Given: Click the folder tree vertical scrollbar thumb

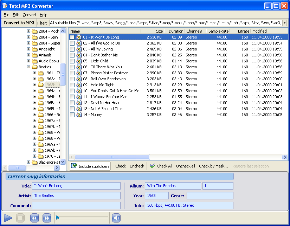Looking at the screenshot, I should pyautogui.click(x=63, y=75).
